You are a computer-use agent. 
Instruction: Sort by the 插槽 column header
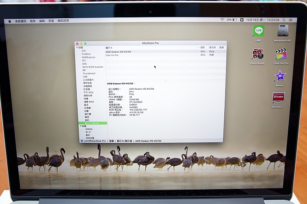click(x=221, y=48)
